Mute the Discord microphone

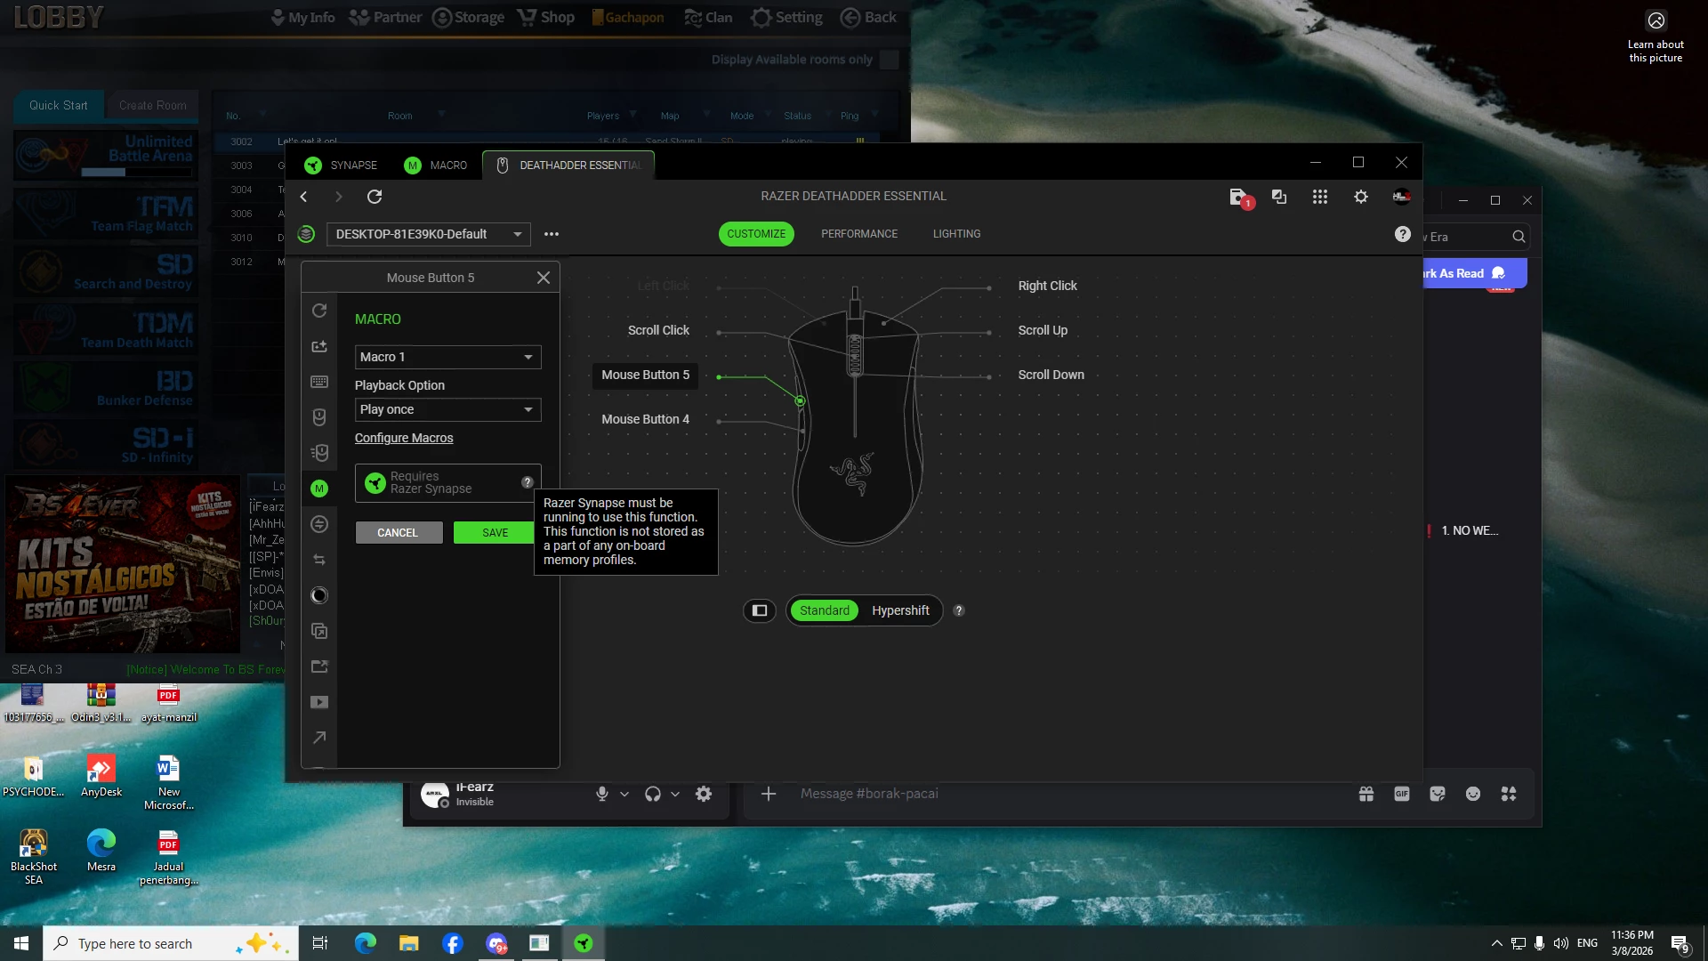[x=602, y=794]
